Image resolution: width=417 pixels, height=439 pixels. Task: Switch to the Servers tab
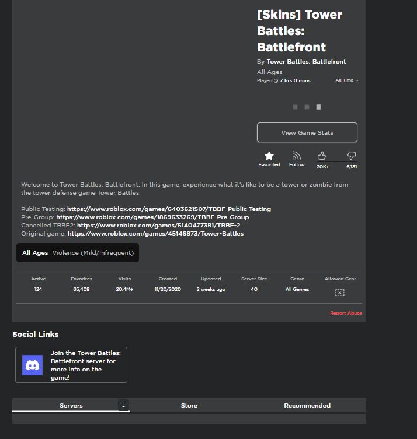click(x=71, y=405)
